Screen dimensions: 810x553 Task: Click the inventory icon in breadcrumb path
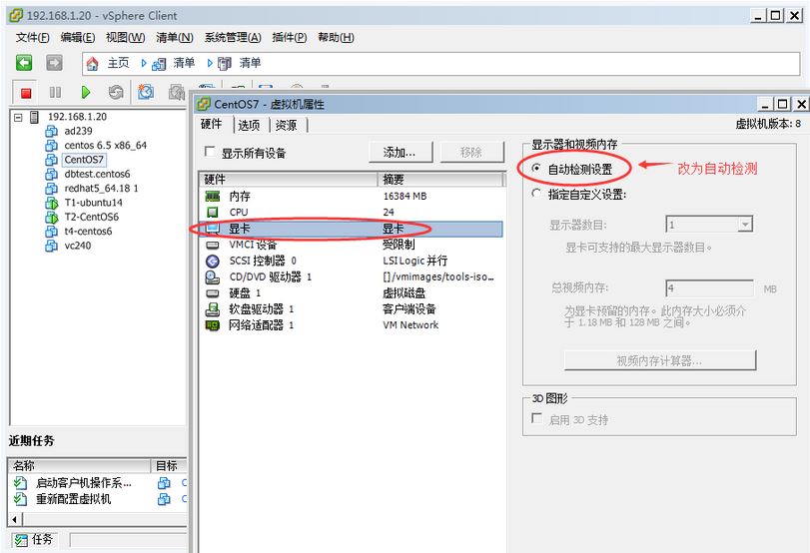pos(159,64)
